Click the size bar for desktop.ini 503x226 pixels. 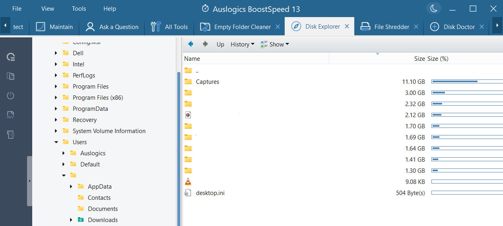pyautogui.click(x=467, y=193)
